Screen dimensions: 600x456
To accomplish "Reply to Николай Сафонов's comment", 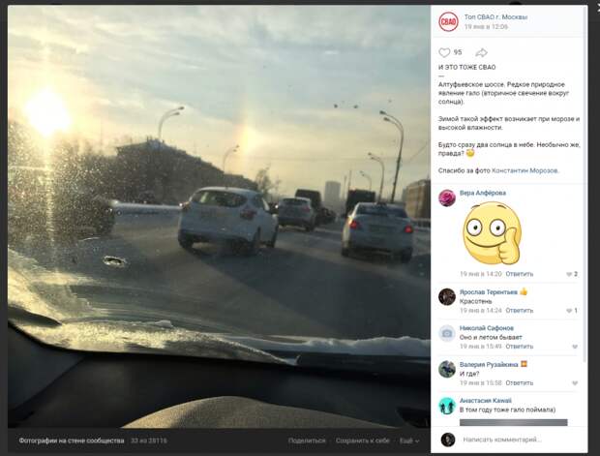I will pos(520,347).
